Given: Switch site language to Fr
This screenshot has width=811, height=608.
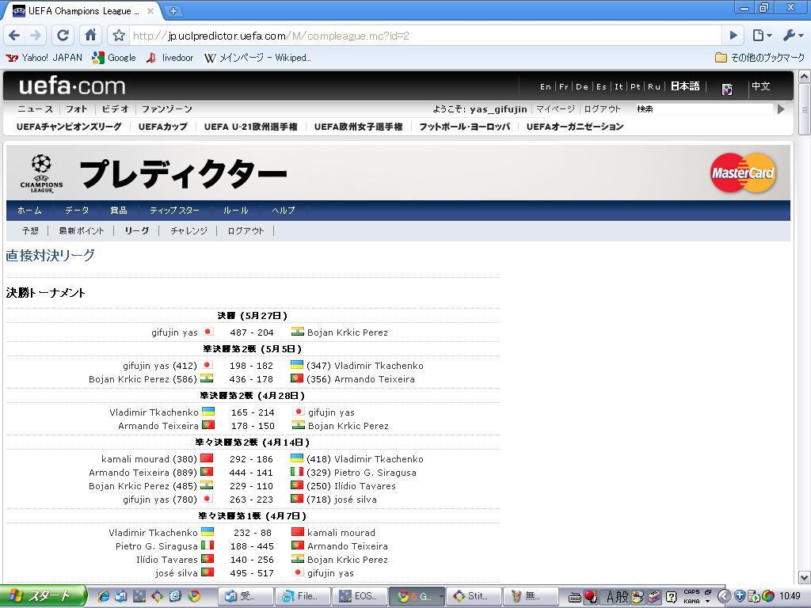Looking at the screenshot, I should pos(563,87).
